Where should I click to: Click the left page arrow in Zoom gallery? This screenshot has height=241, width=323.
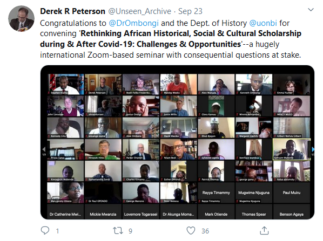(44, 149)
